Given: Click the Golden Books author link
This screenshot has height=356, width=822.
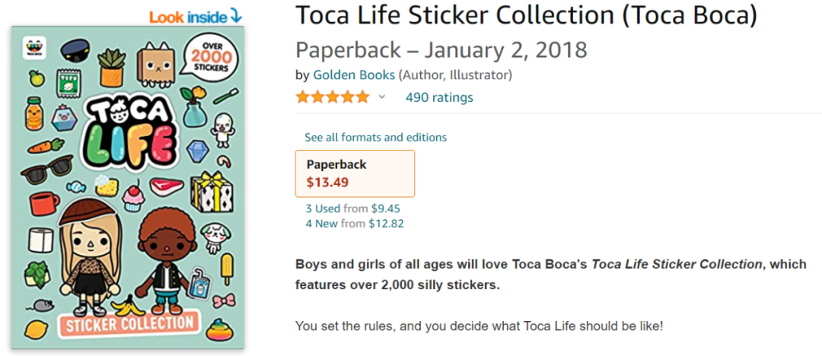Looking at the screenshot, I should (x=353, y=75).
